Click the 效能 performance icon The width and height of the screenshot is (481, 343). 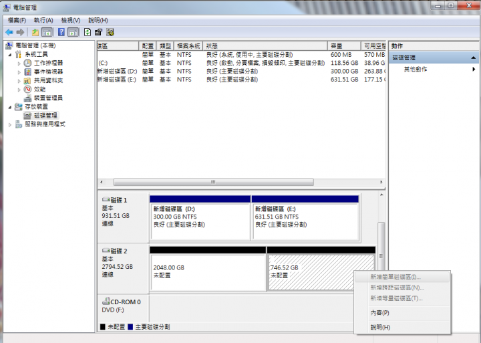click(x=27, y=89)
